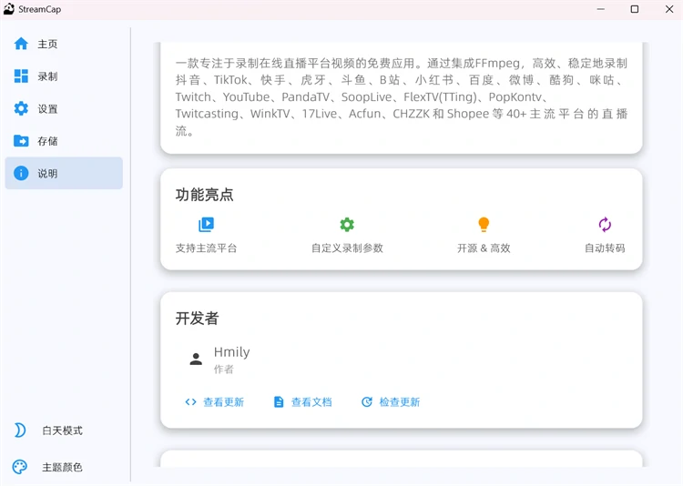Click the storage folder icon
Screen dimensions: 683x486
pos(21,141)
